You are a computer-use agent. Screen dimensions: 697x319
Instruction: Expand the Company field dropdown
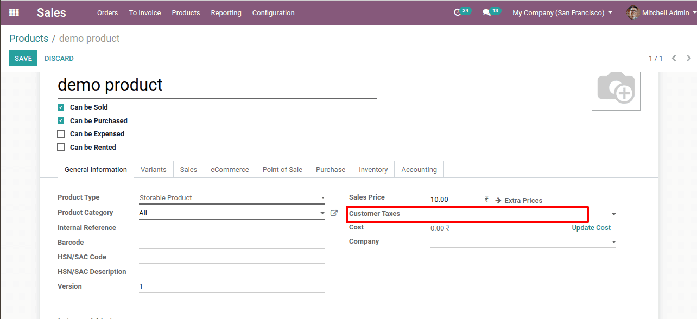coord(614,242)
